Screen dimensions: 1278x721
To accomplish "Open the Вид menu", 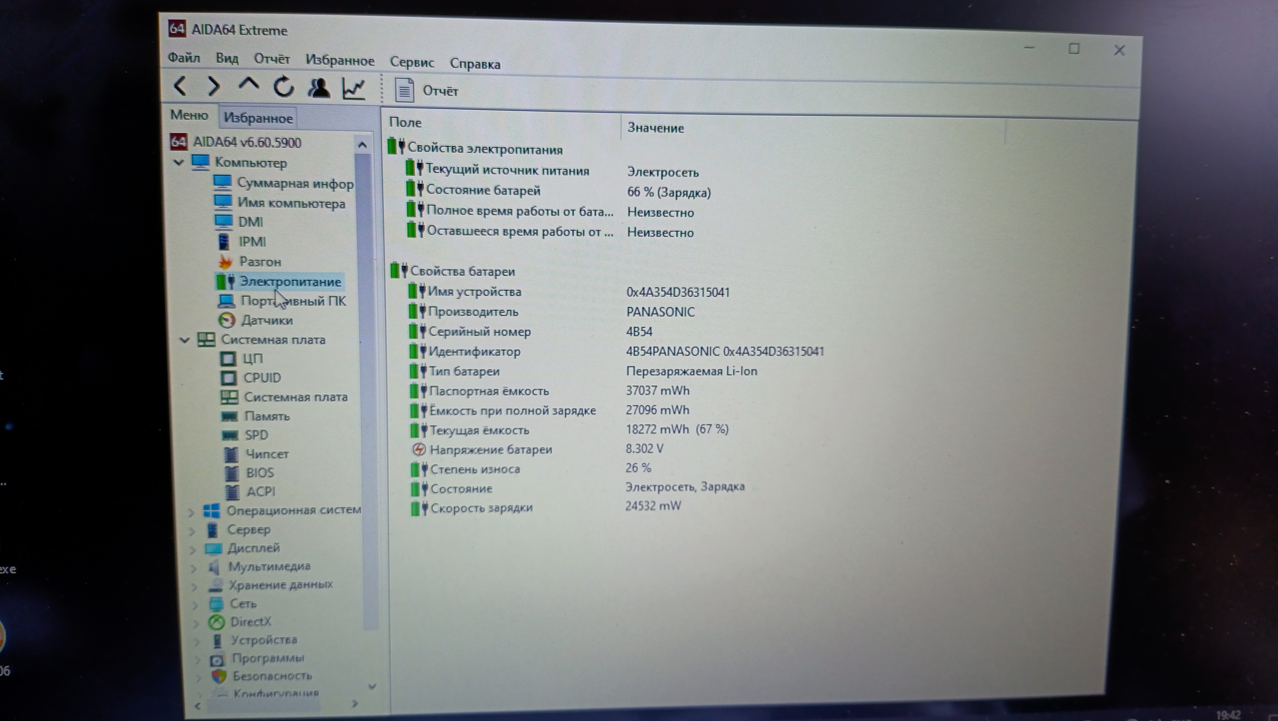I will tap(227, 59).
